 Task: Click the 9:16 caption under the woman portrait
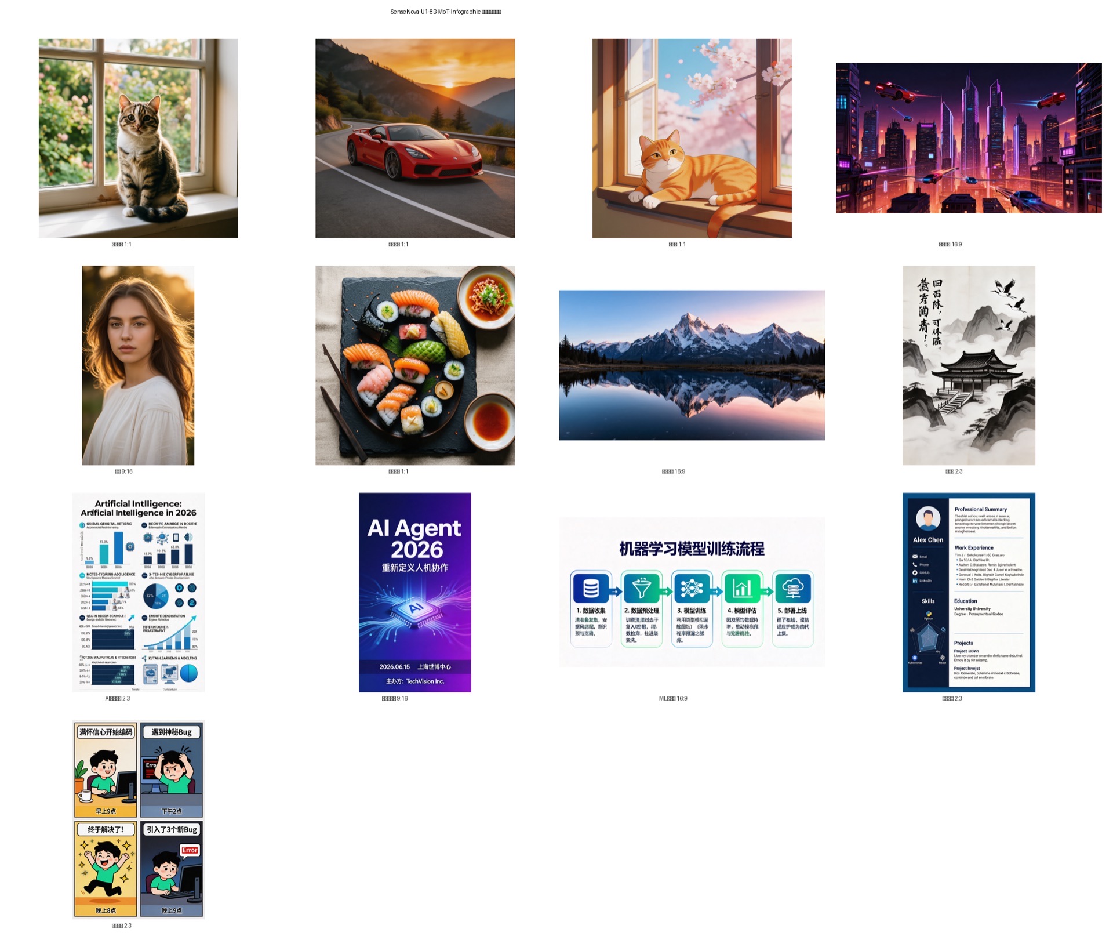tap(123, 471)
